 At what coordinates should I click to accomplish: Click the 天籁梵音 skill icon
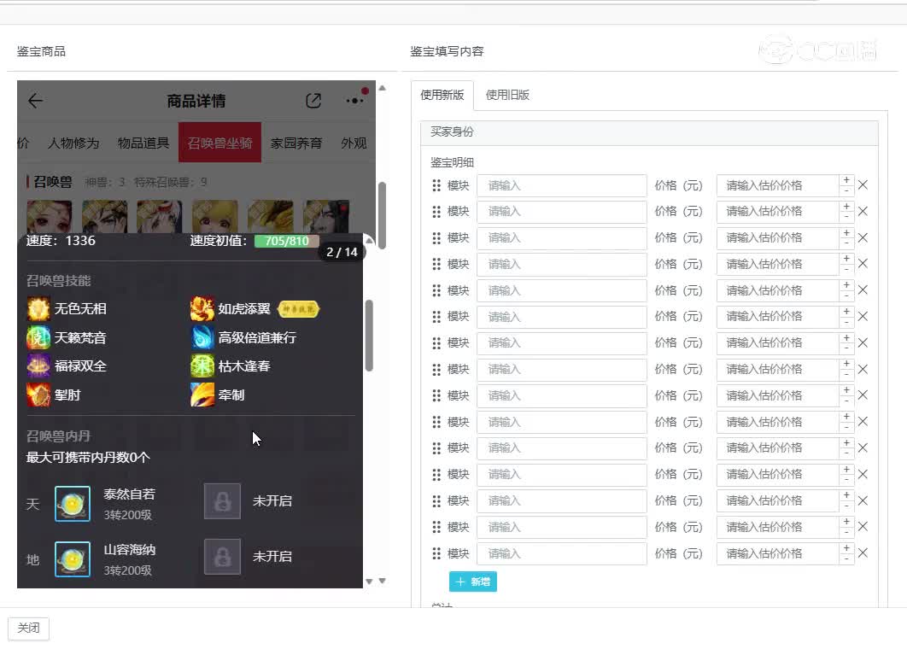pos(38,337)
